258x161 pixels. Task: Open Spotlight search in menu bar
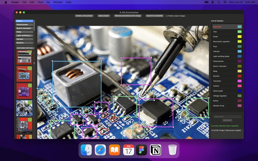[219, 2]
